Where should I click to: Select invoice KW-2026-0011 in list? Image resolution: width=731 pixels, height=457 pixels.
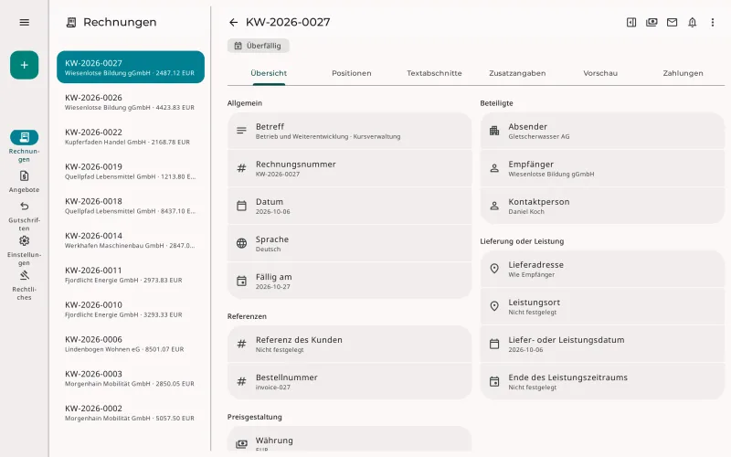[x=131, y=274]
